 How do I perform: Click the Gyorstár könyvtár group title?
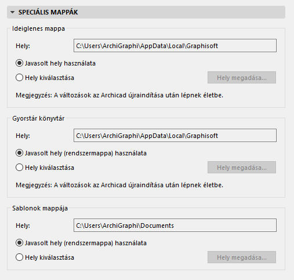38,118
